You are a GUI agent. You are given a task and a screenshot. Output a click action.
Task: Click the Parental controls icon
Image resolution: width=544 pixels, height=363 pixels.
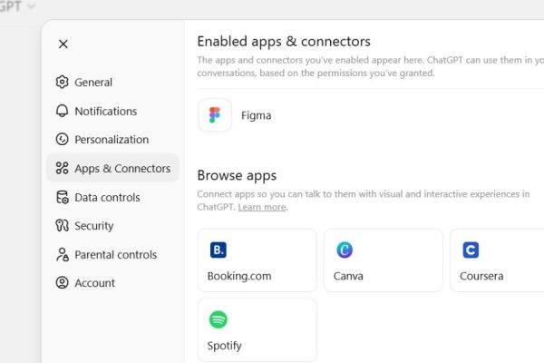pos(62,255)
